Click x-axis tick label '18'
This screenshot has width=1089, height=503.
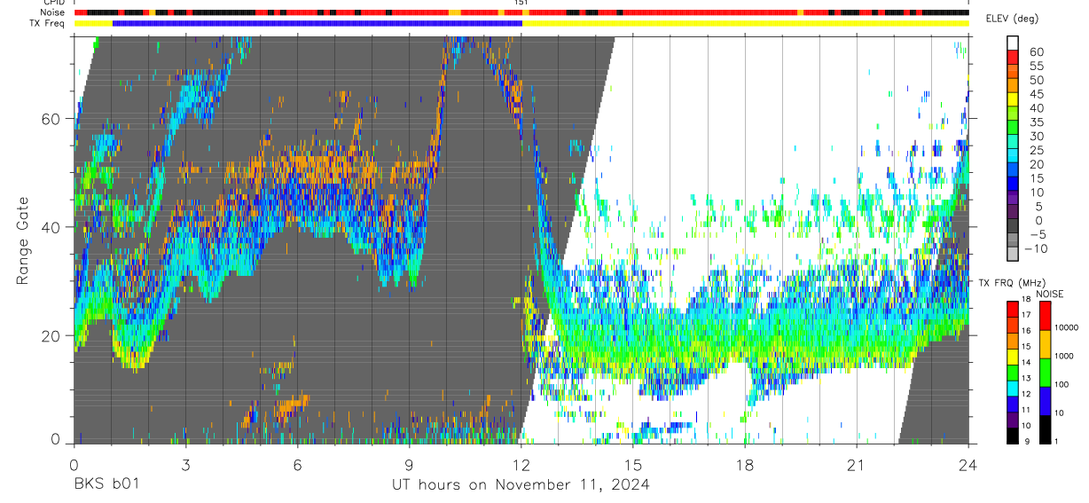tap(745, 466)
